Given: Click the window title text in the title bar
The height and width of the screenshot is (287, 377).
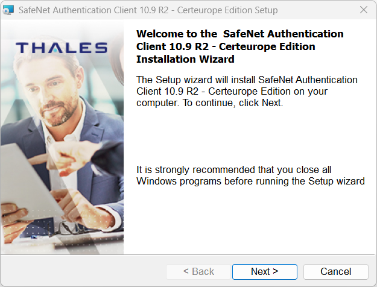Looking at the screenshot, I should pyautogui.click(x=149, y=10).
